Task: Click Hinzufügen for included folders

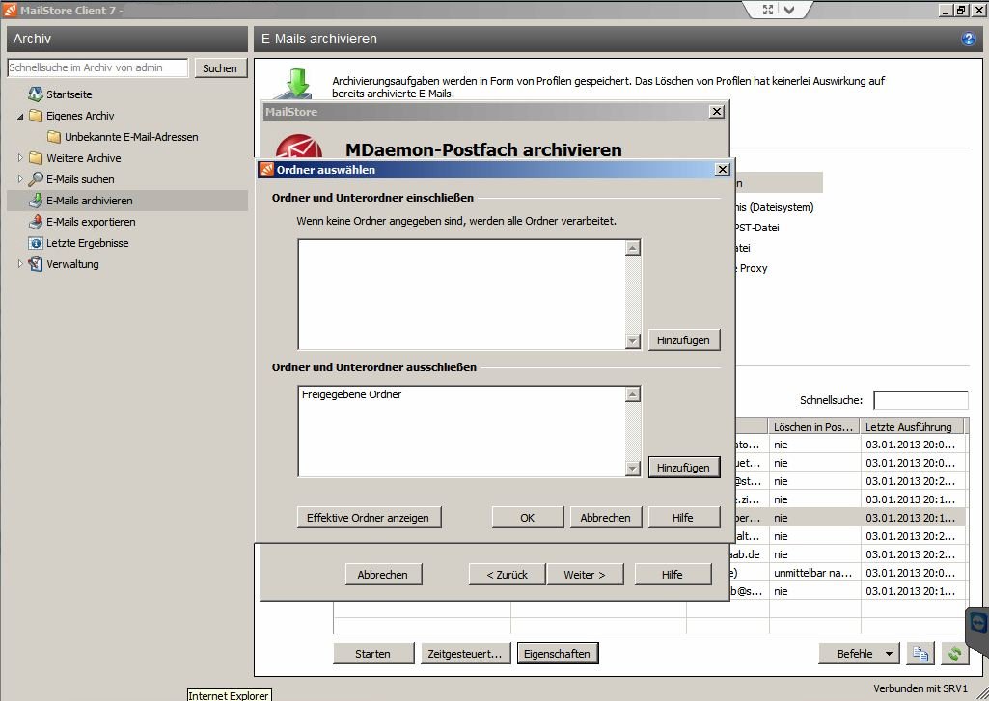Action: [683, 340]
